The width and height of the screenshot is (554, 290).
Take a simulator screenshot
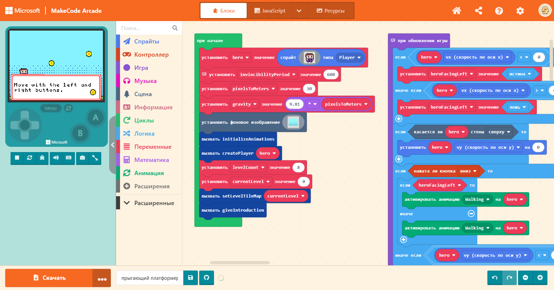[82, 158]
